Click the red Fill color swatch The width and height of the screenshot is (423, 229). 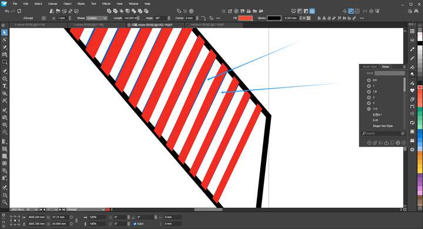click(x=246, y=18)
